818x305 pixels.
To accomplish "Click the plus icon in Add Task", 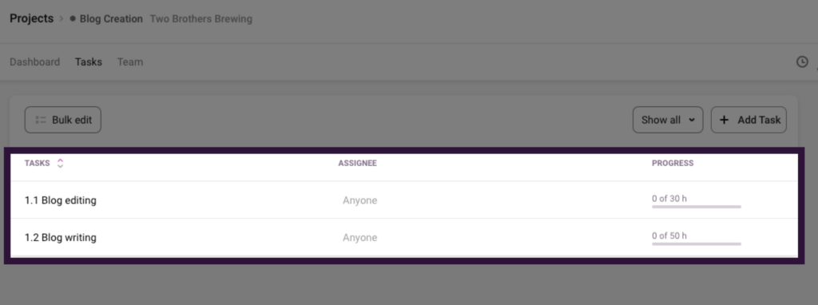I will coord(724,120).
